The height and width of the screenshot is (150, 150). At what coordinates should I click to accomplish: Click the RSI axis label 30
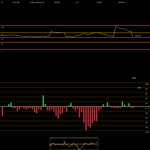pyautogui.click(x=2, y=44)
